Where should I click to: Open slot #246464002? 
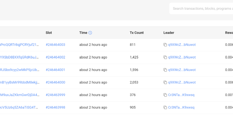click(x=55, y=57)
